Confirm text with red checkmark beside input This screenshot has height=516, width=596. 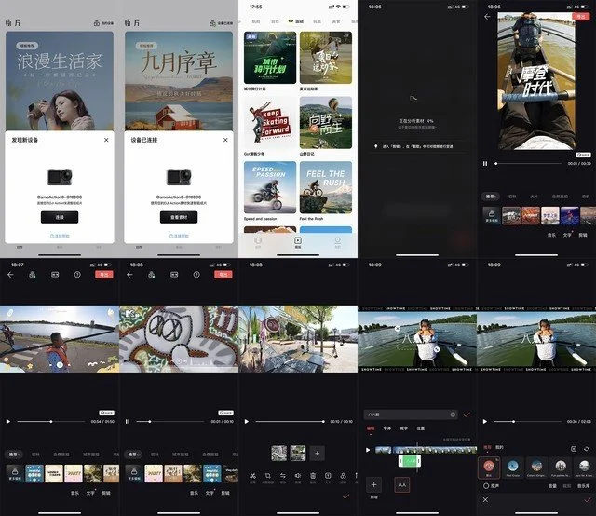(467, 414)
